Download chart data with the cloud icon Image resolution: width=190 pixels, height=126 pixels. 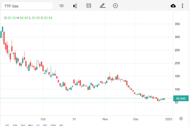(x=173, y=6)
